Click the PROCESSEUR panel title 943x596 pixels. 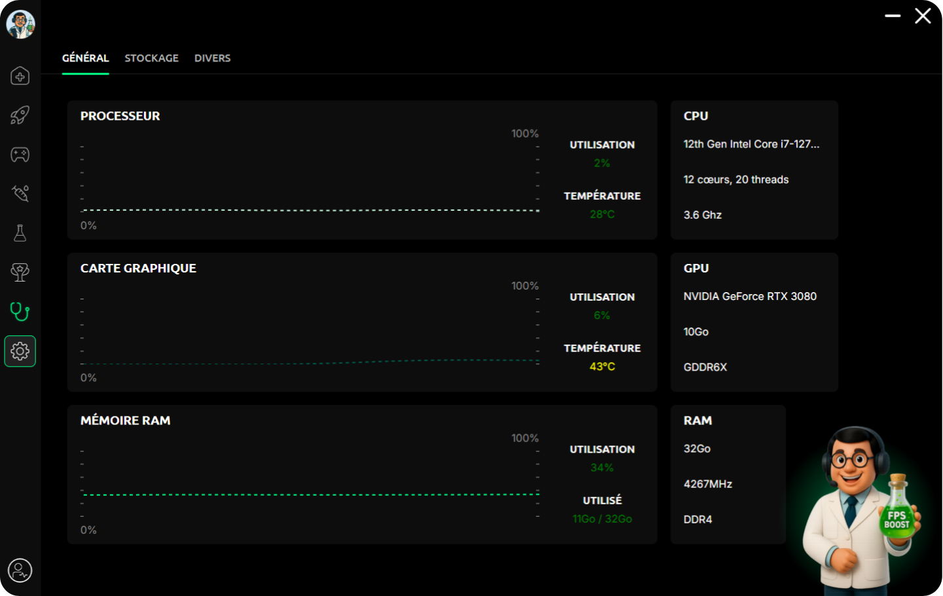[x=120, y=116]
